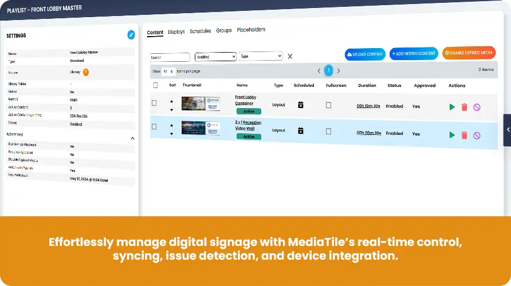Image resolution: width=511 pixels, height=286 pixels.
Task: Sort by the Name column header
Action: point(242,85)
